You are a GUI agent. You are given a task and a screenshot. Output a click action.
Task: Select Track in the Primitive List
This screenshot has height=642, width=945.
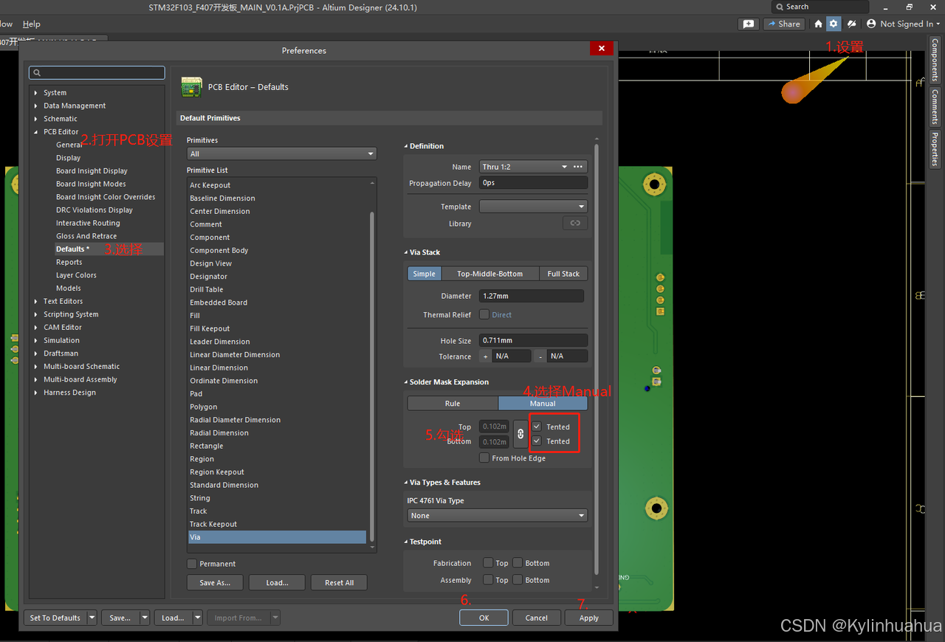[198, 511]
